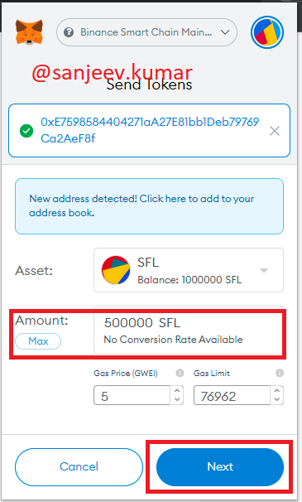Viewport: 302px width, 502px height.
Task: Click the Gas Limit info icon
Action: [280, 373]
